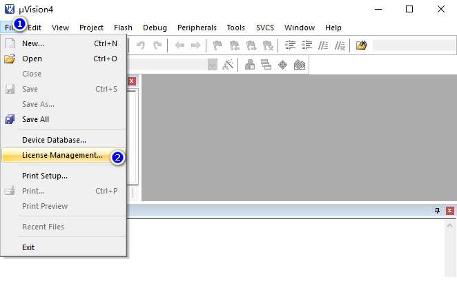Choose Open from the File menu
This screenshot has height=288, width=457.
64,59
